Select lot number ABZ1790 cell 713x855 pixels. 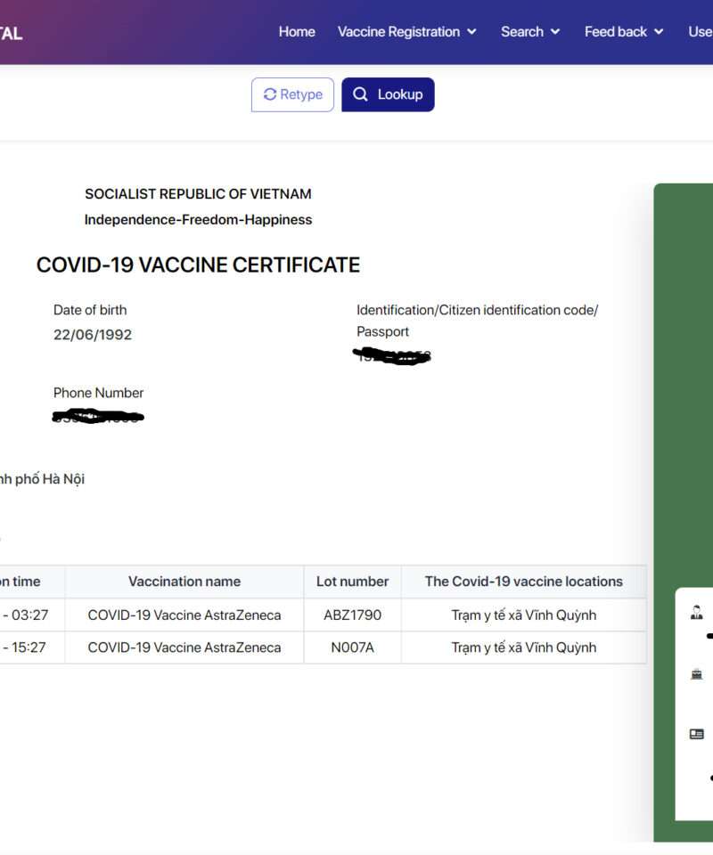pos(352,615)
